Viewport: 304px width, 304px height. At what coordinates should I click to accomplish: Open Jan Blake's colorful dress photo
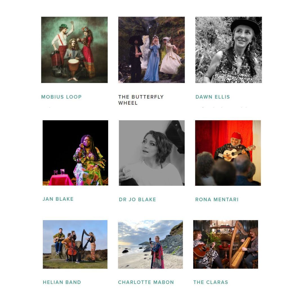[75, 153]
